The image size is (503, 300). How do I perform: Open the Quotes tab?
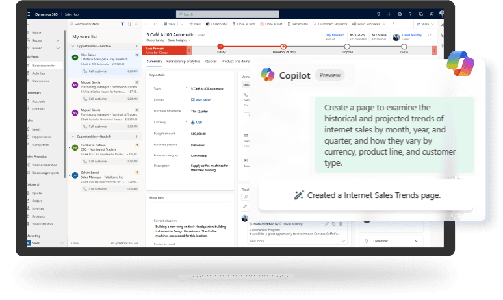point(211,62)
